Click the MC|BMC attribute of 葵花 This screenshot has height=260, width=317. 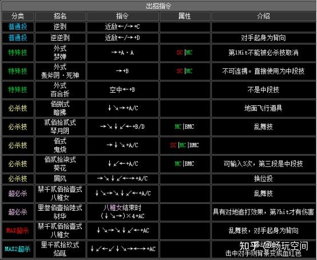[x=184, y=164]
